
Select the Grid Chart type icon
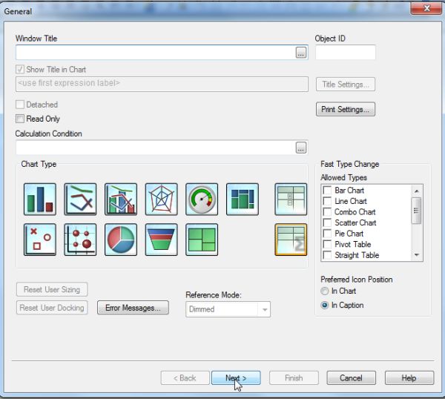point(80,240)
